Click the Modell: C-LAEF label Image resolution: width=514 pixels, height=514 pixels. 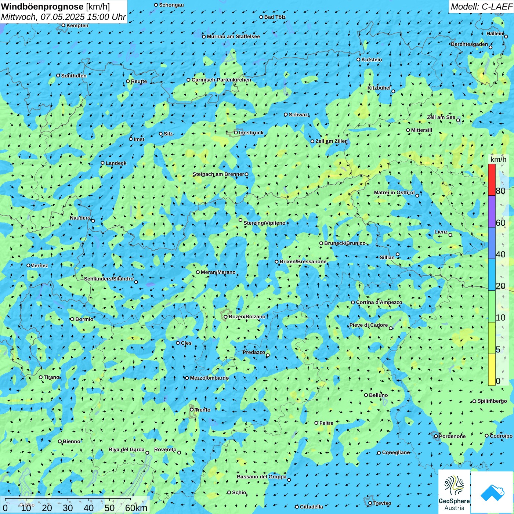(x=481, y=6)
